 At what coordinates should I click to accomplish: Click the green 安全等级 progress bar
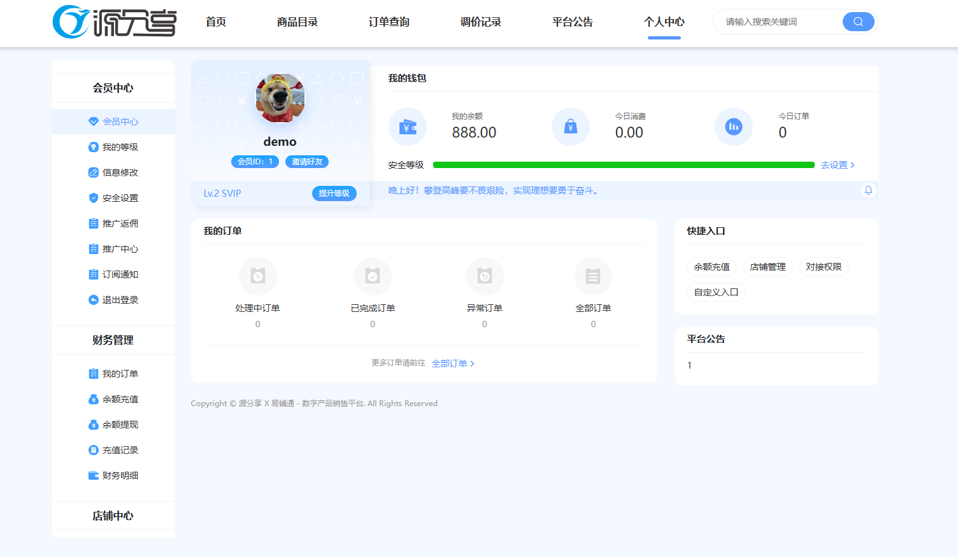point(624,164)
